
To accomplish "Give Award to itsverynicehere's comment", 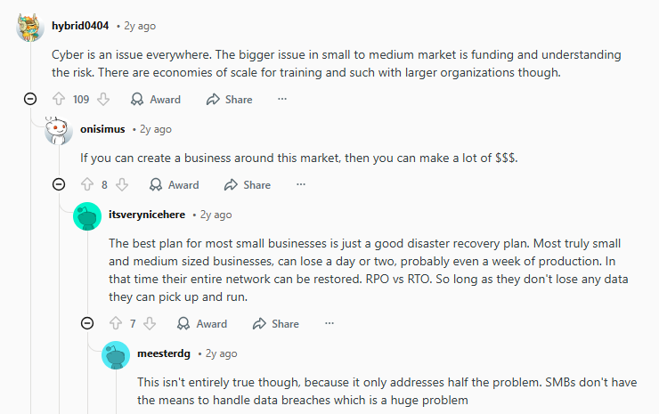I will pyautogui.click(x=203, y=324).
